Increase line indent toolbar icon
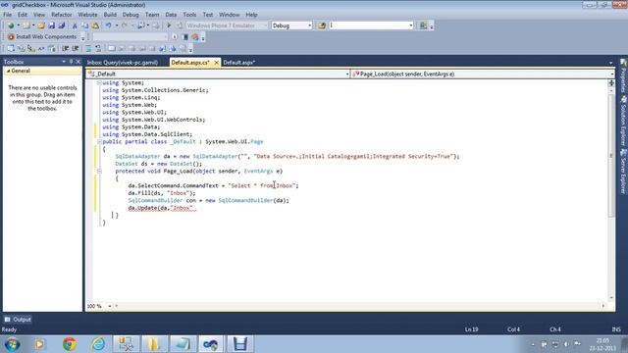Viewport: 628px width, 353px height. [x=76, y=49]
